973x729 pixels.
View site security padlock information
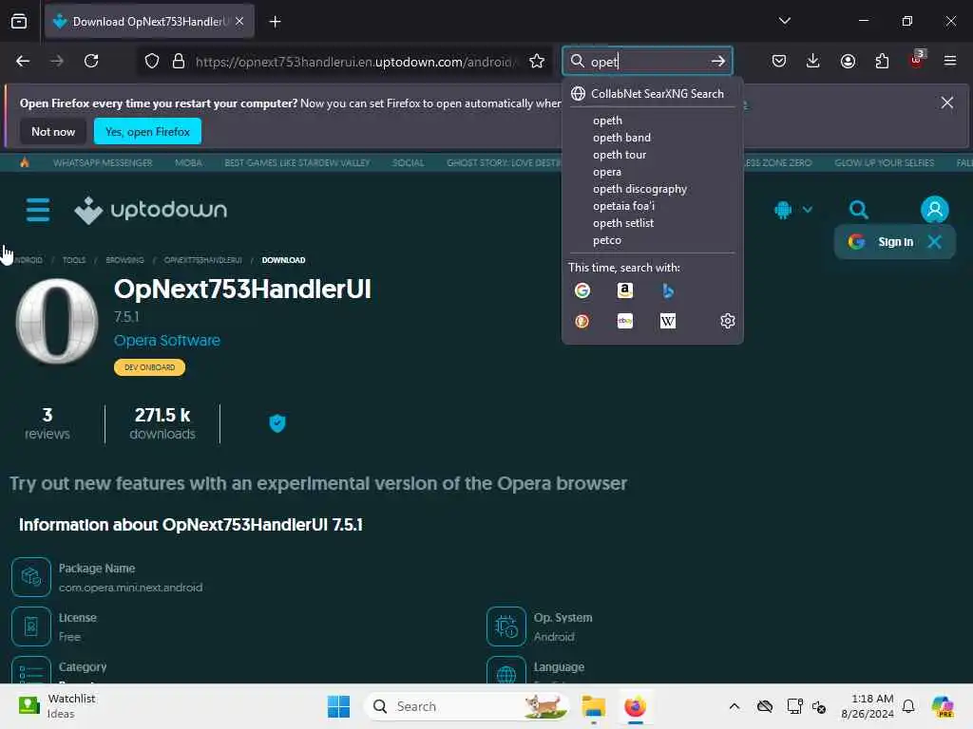click(179, 61)
